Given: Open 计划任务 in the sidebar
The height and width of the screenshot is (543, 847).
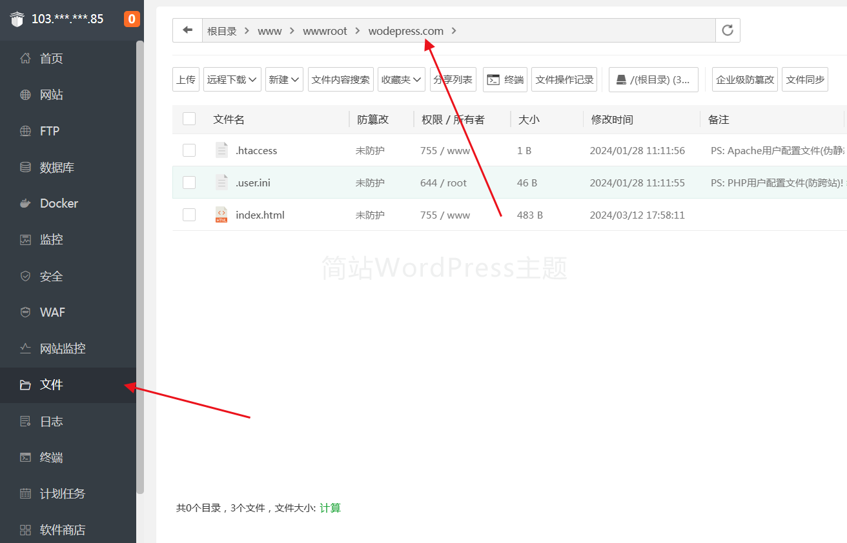Looking at the screenshot, I should [62, 493].
